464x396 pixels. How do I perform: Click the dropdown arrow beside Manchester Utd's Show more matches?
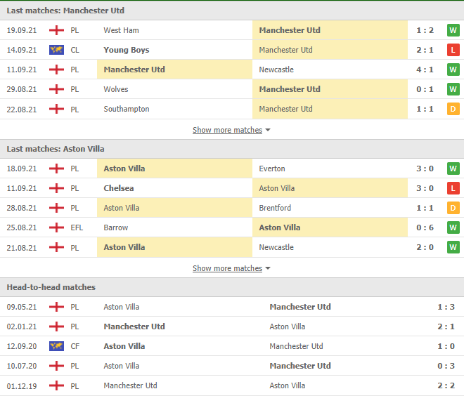[x=268, y=130]
